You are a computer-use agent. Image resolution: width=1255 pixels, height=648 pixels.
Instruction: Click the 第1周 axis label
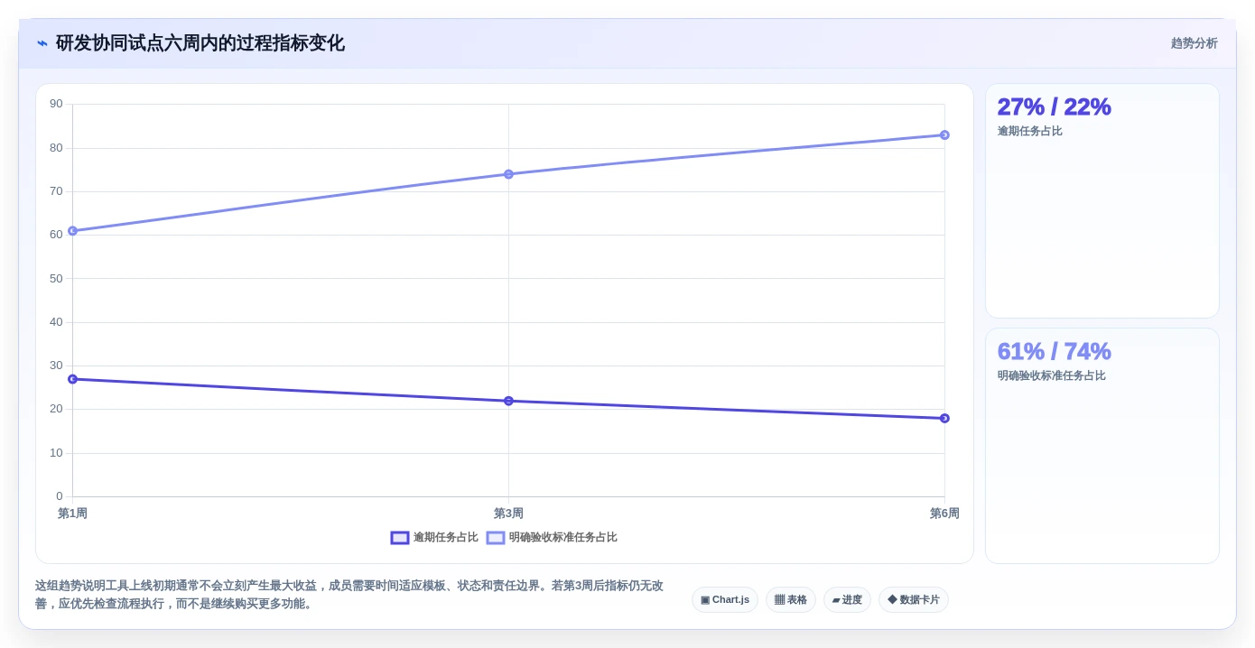(x=72, y=514)
